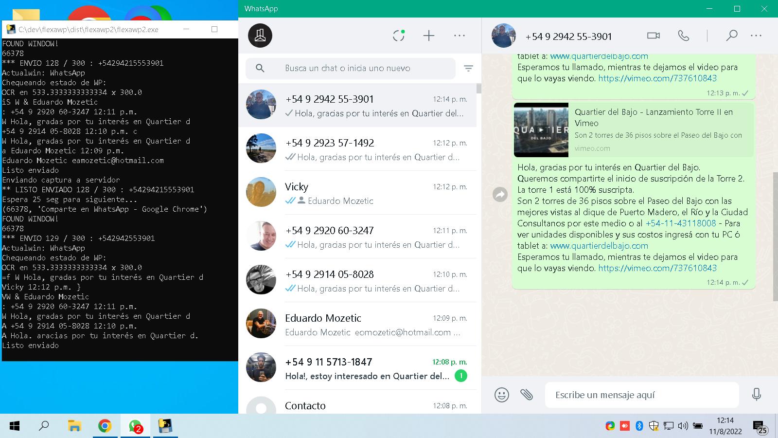Viewport: 778px width, 438px height.
Task: Open Windows Security tray icon
Action: pyautogui.click(x=654, y=426)
